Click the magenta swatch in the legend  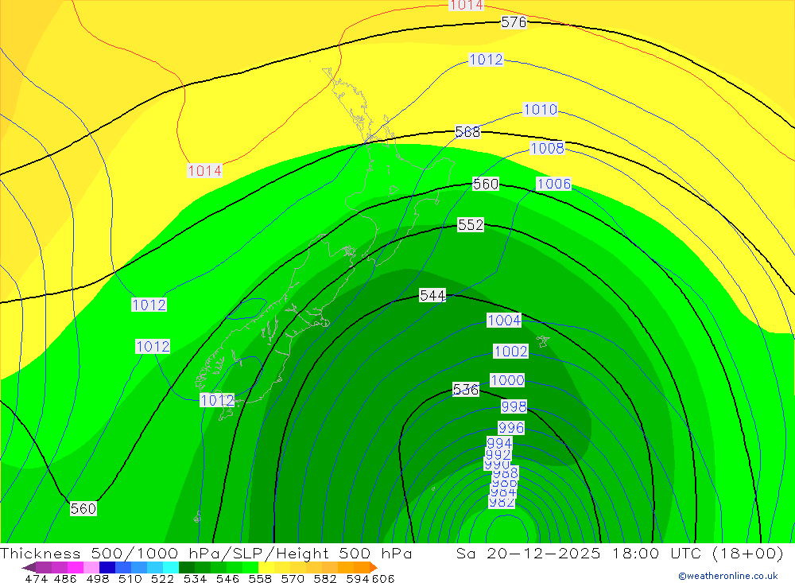pyautogui.click(x=74, y=567)
